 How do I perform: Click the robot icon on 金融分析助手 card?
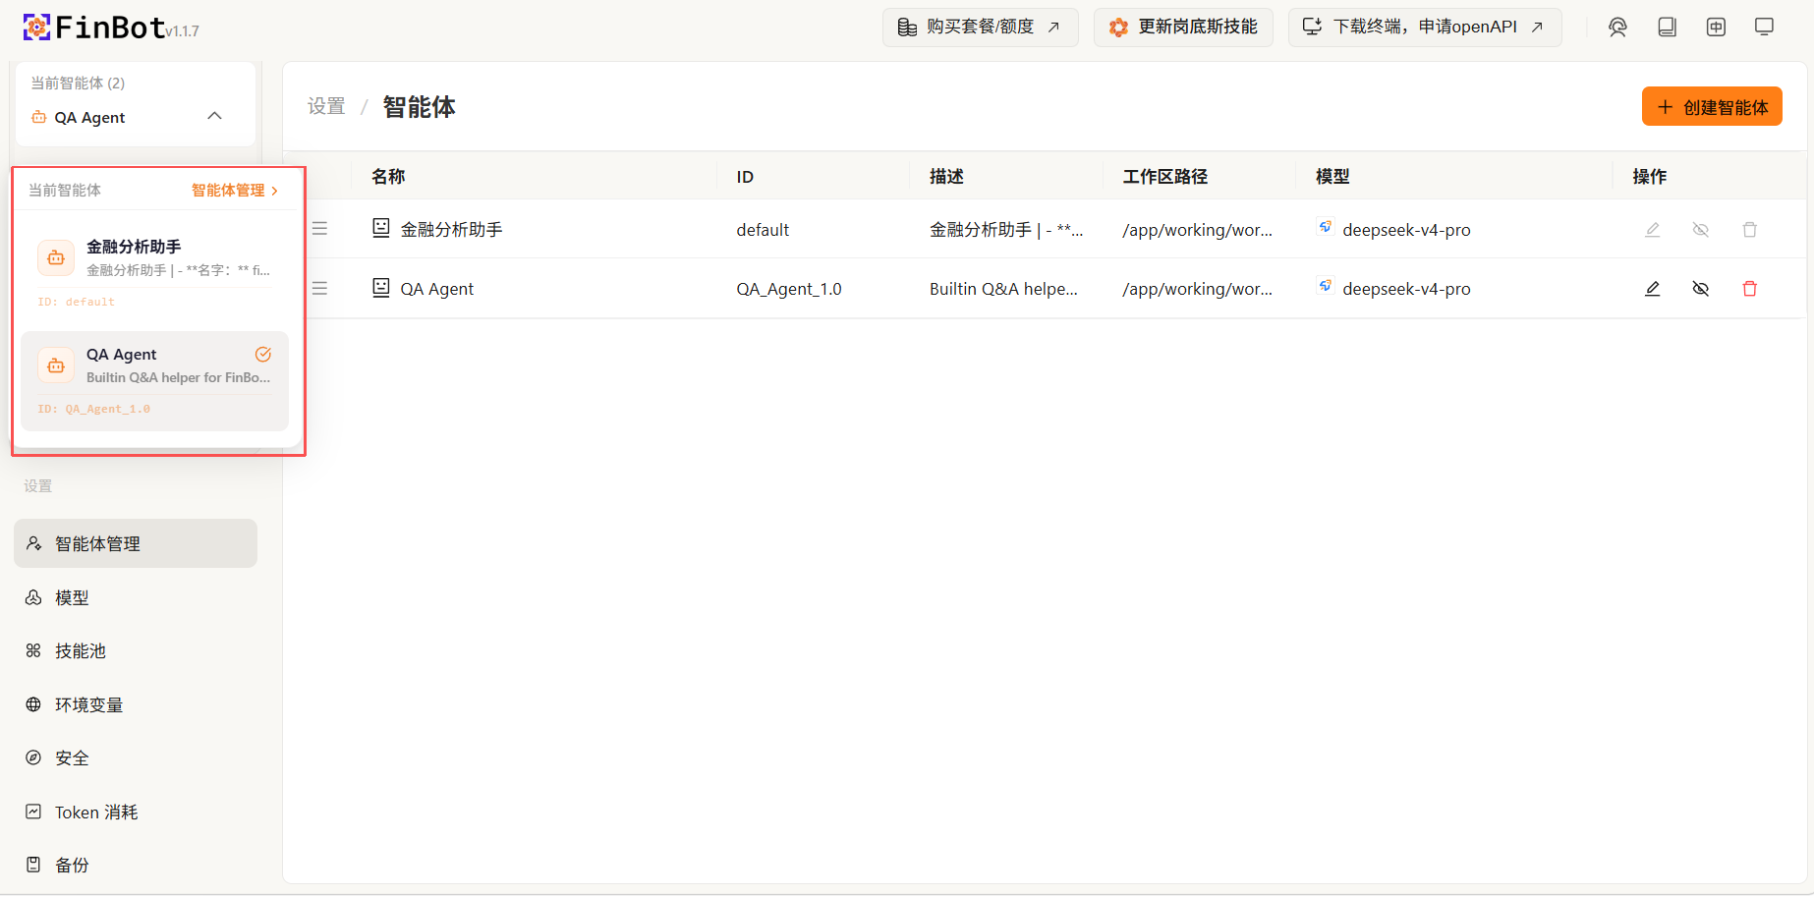tap(56, 258)
